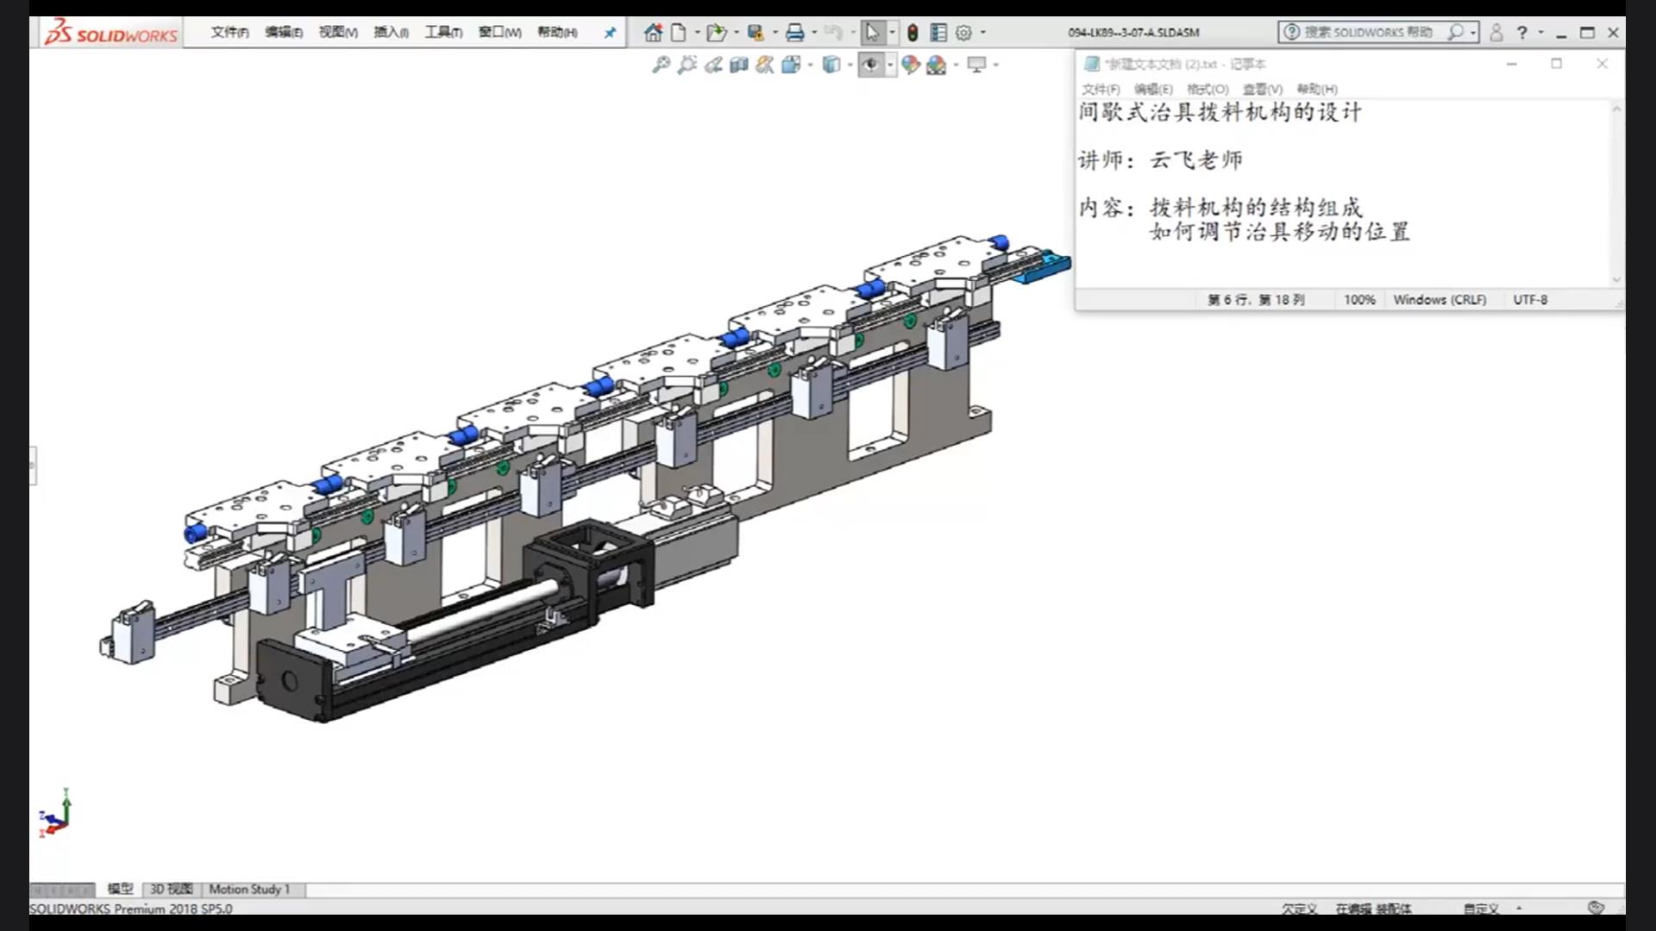
Task: Expand the Save dropdown arrow
Action: 775,33
